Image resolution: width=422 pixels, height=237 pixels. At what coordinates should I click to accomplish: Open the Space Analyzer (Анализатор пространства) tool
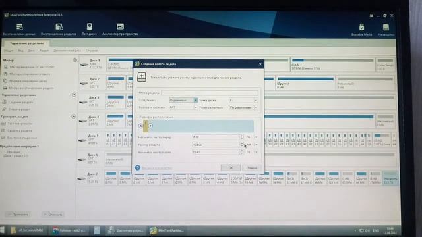[x=120, y=29]
